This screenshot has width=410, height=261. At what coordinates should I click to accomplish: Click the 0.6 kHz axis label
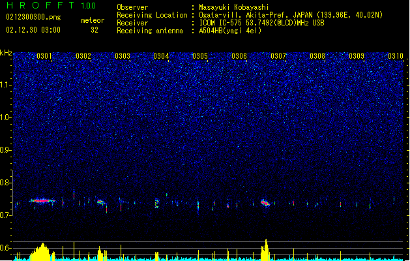(x=6, y=248)
